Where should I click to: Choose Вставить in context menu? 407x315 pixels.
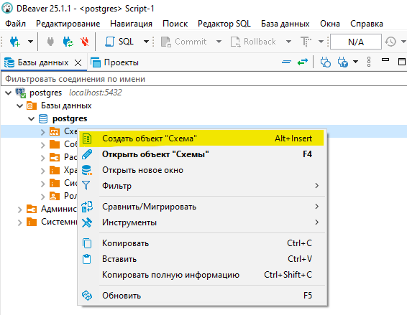click(x=201, y=259)
